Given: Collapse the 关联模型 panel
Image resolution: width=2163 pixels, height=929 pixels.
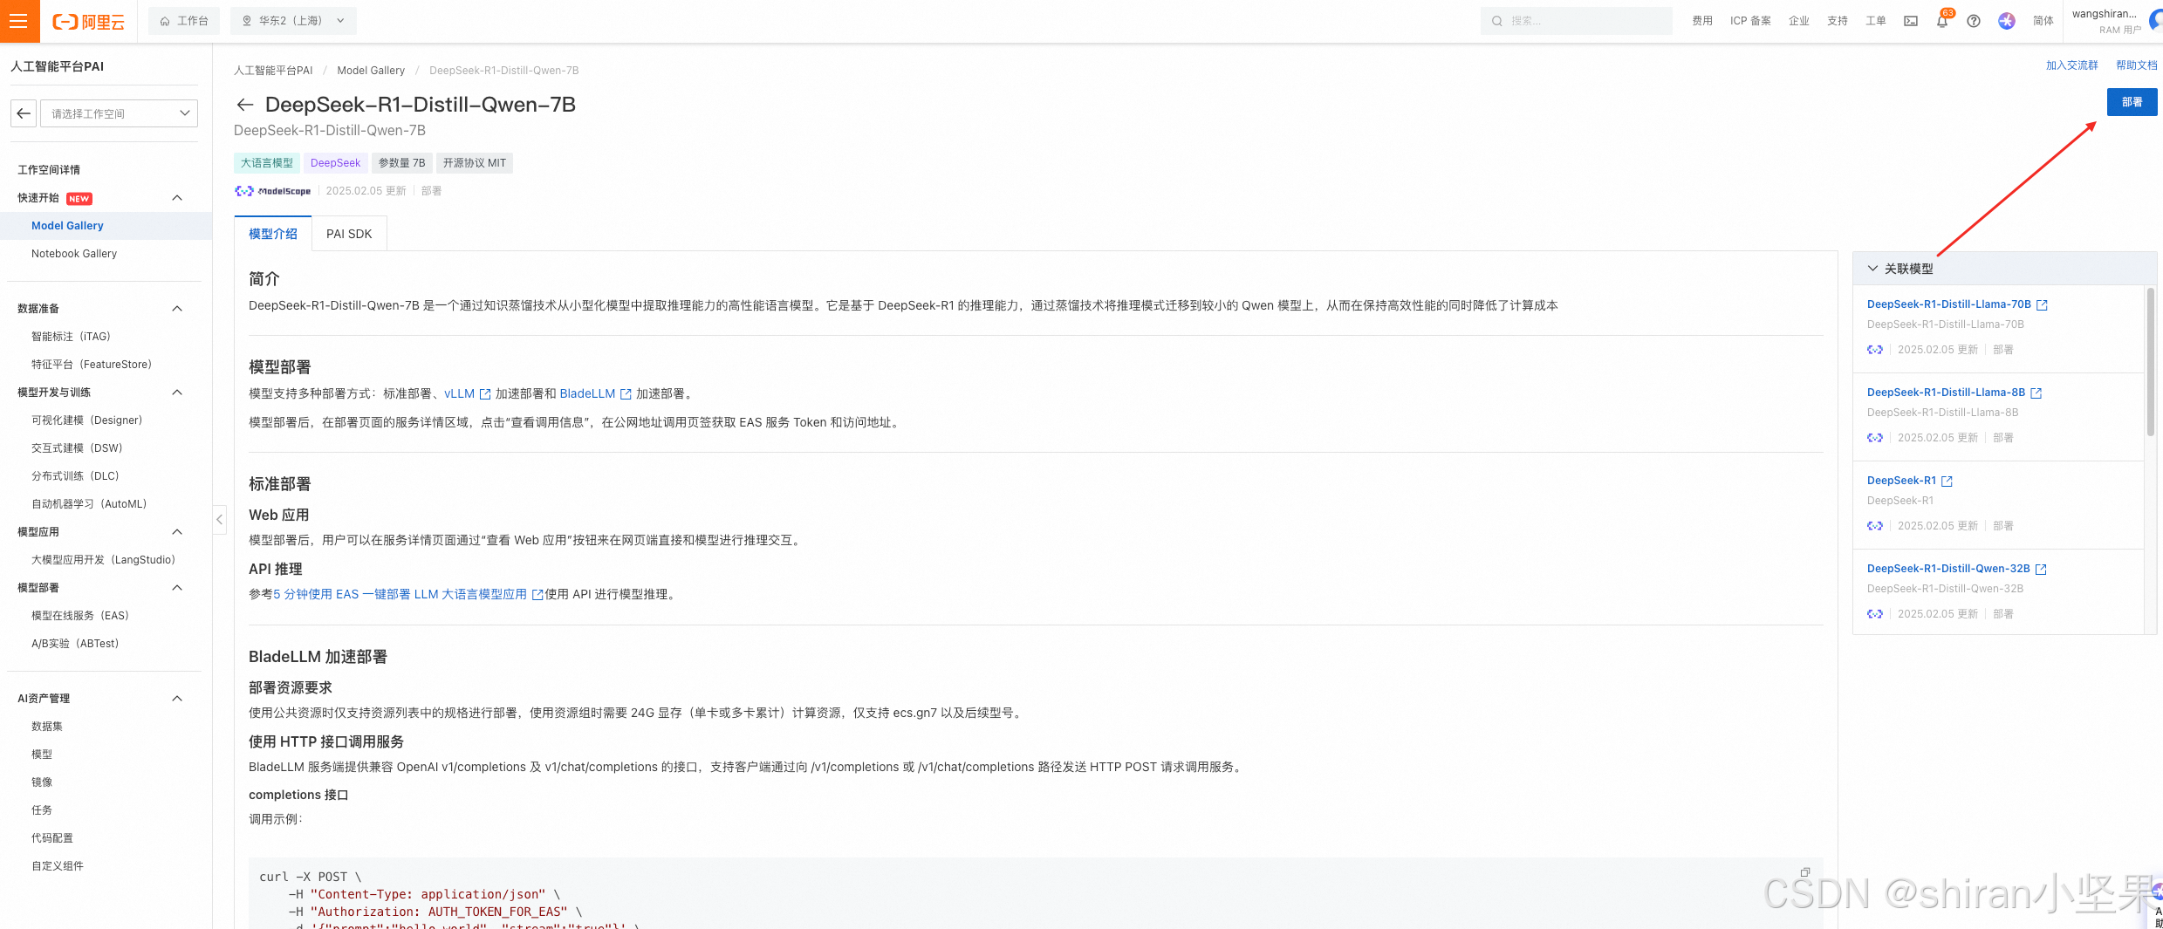Looking at the screenshot, I should [x=1872, y=269].
